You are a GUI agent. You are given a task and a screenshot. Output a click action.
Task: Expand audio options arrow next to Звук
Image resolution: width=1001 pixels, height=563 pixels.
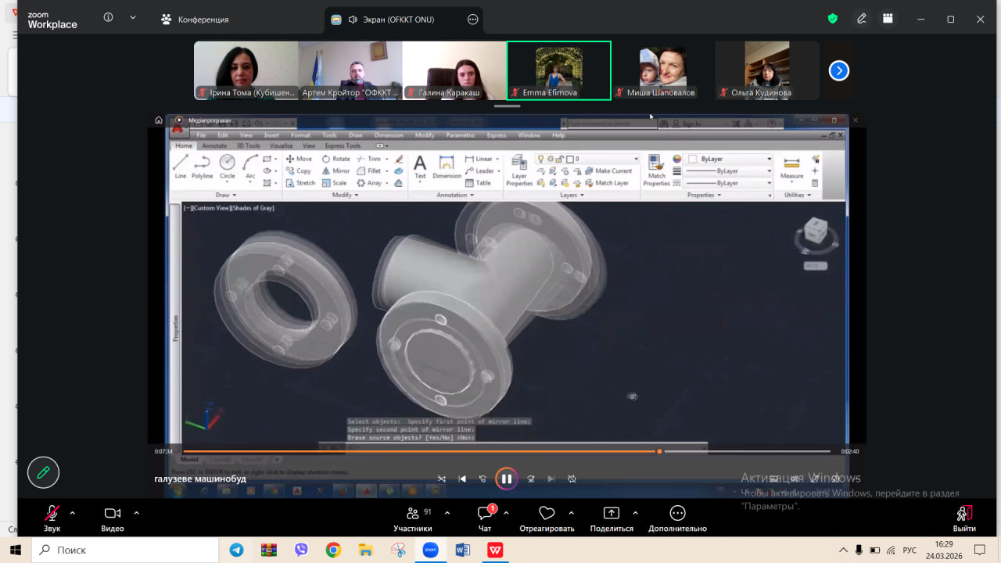click(73, 513)
